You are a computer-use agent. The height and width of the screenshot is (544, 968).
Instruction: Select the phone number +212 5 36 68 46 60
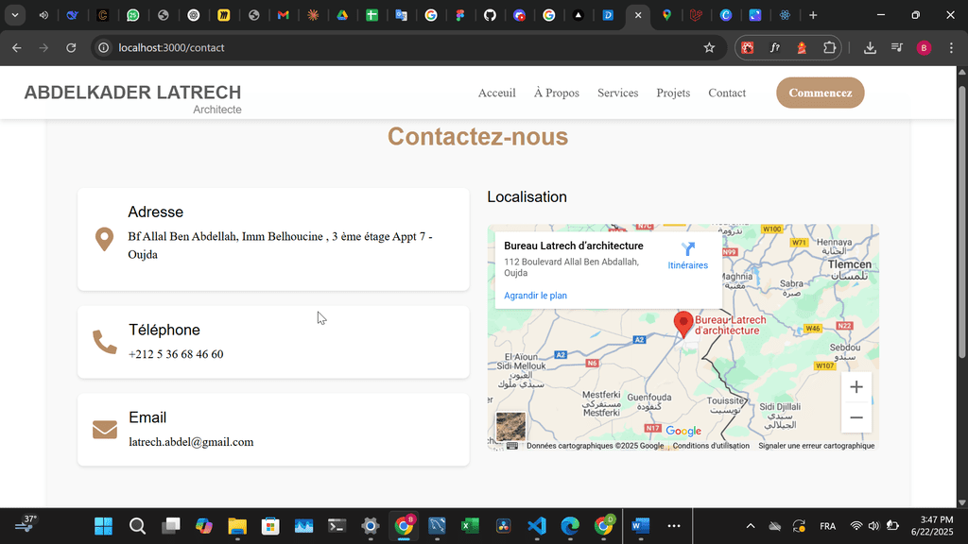[176, 354]
